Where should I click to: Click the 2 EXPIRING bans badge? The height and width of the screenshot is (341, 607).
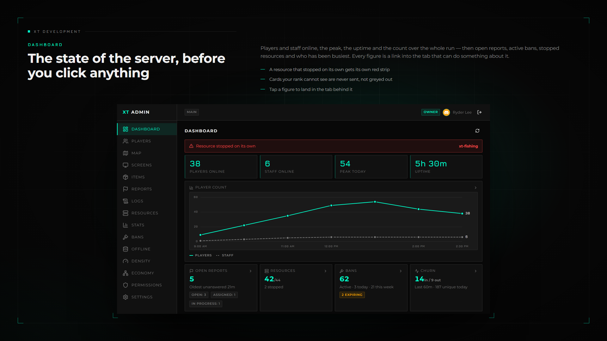click(x=352, y=295)
